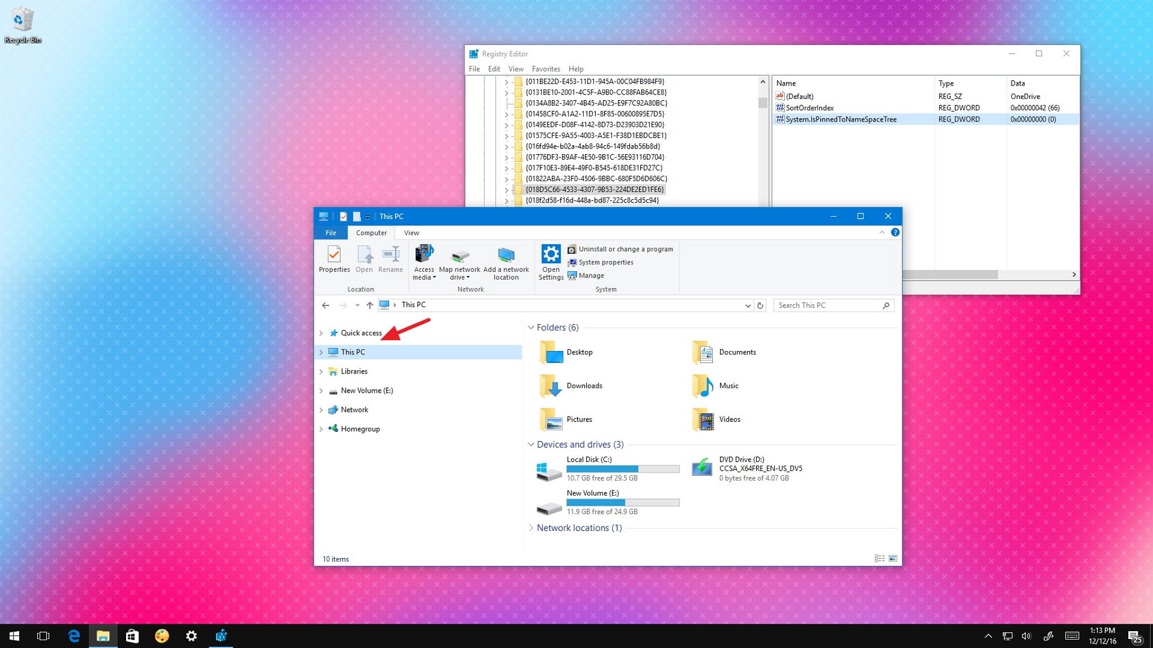Click the Refresh button in address bar

[x=760, y=305]
